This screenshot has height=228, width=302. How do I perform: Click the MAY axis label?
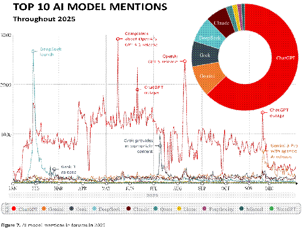pyautogui.click(x=106, y=188)
